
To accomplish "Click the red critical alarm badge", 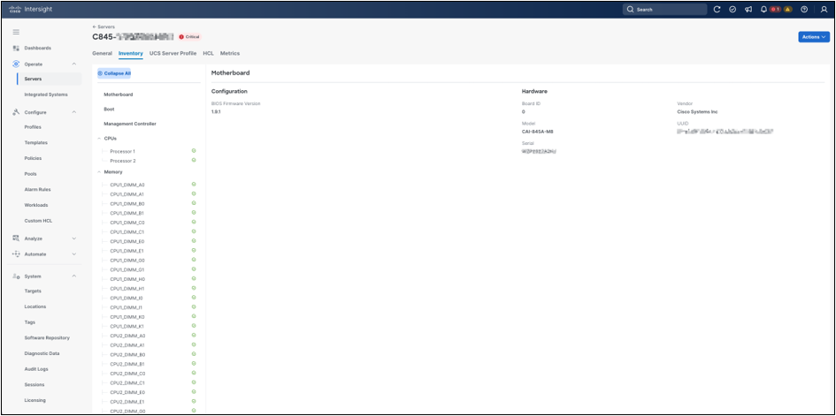I will [775, 10].
